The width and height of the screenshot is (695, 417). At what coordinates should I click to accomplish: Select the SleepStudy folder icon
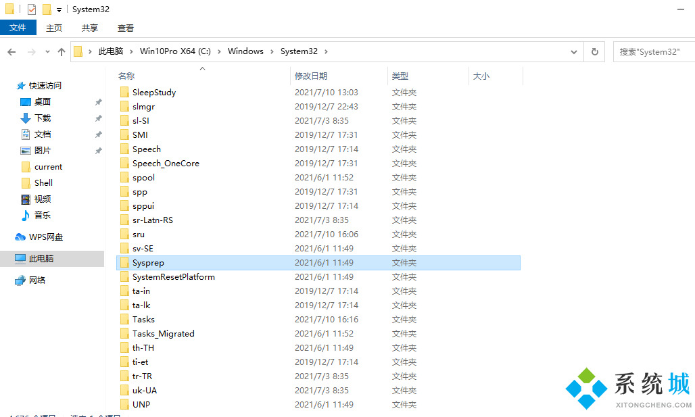pyautogui.click(x=124, y=92)
